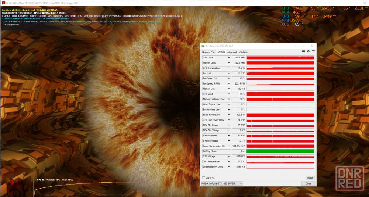Take a screenshot using GPU-Z camera icon

303,51
